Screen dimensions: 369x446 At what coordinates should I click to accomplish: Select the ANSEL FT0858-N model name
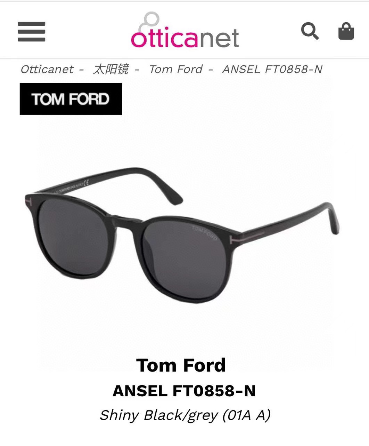(x=184, y=391)
